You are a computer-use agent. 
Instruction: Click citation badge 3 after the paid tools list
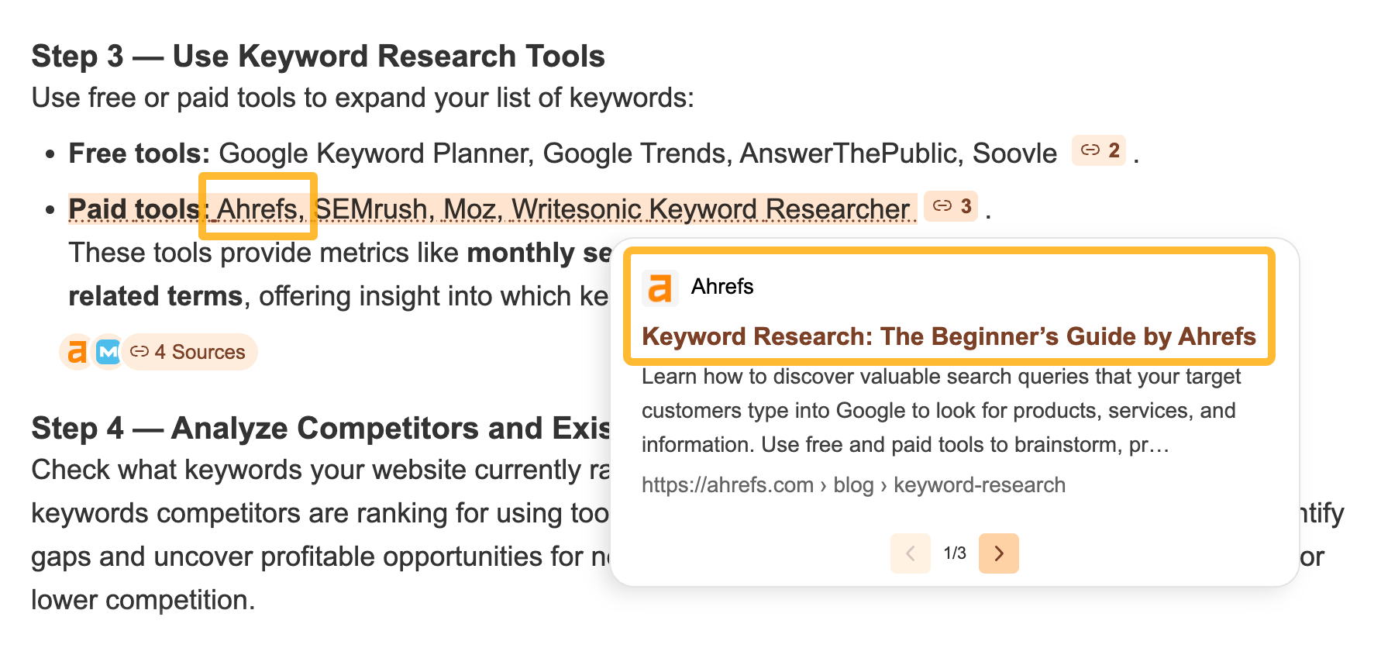pyautogui.click(x=951, y=206)
